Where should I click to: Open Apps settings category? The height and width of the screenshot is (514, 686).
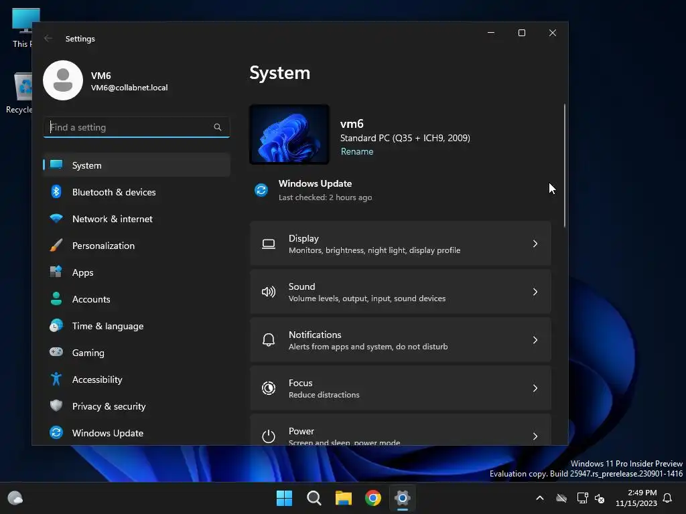click(137, 272)
